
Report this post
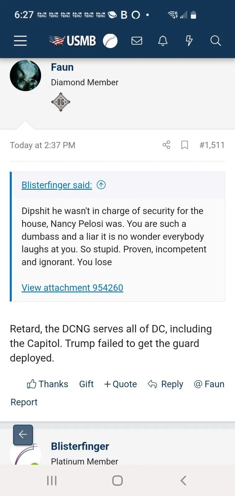[24, 402]
